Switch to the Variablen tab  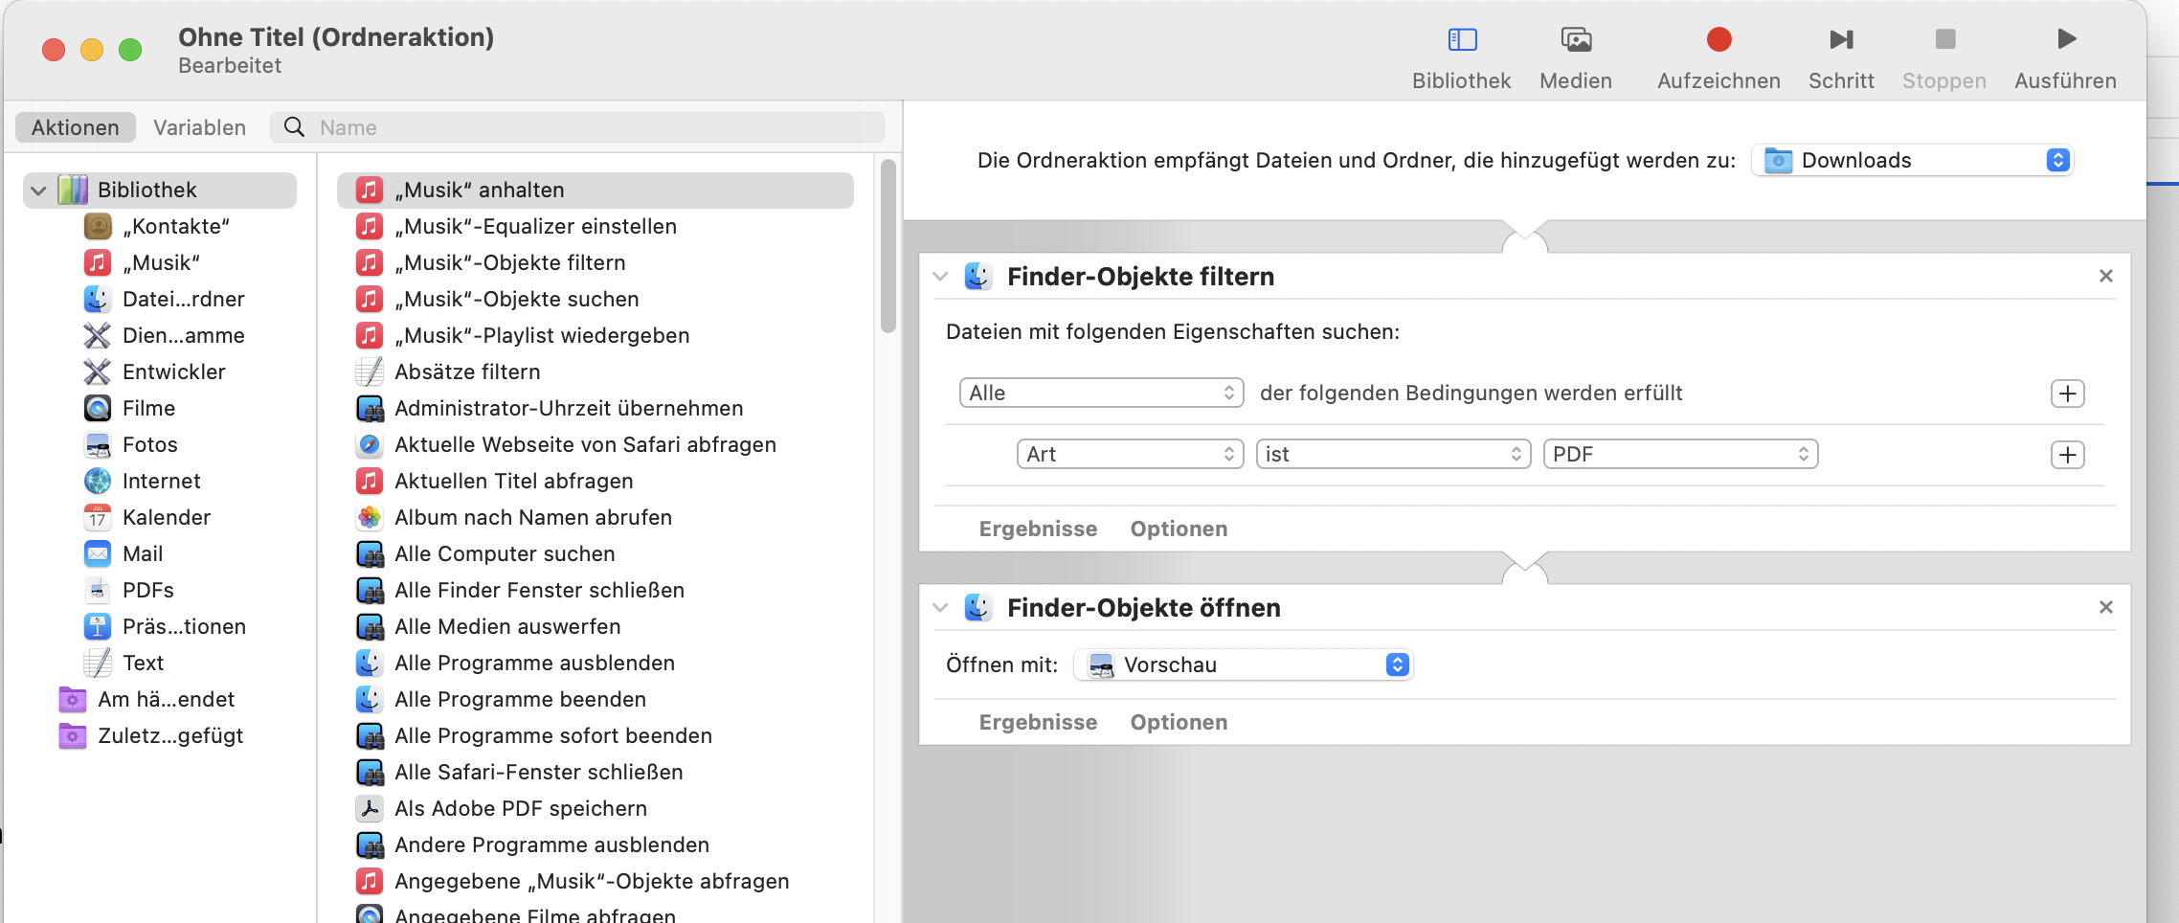click(x=199, y=128)
